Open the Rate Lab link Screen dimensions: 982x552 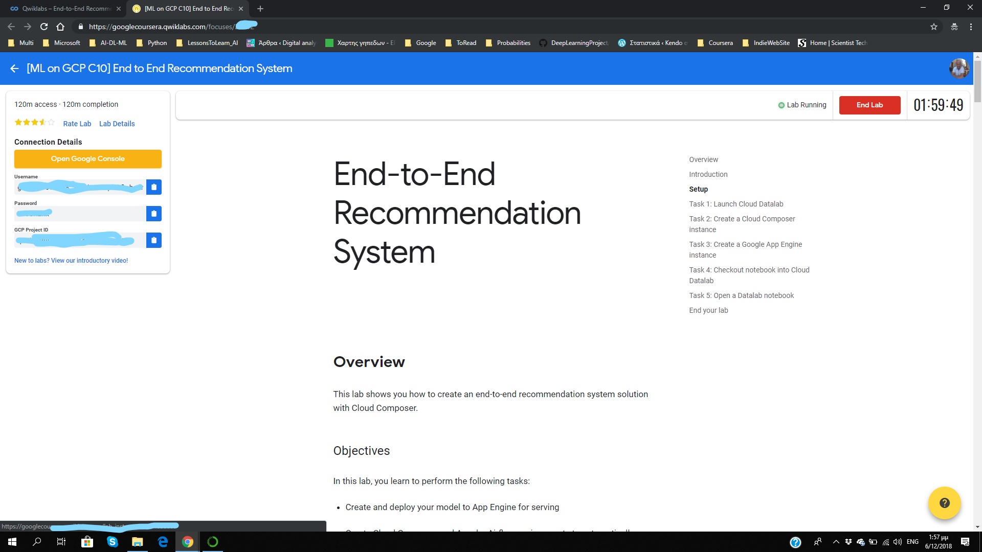(77, 124)
